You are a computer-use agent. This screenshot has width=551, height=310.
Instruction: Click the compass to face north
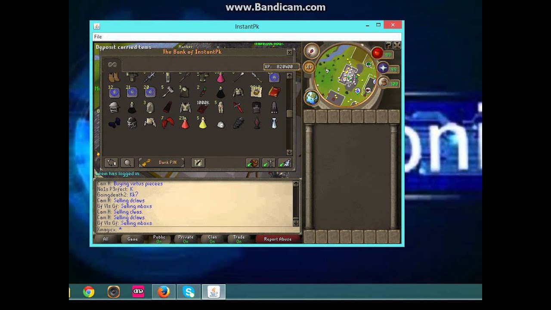coord(311,51)
